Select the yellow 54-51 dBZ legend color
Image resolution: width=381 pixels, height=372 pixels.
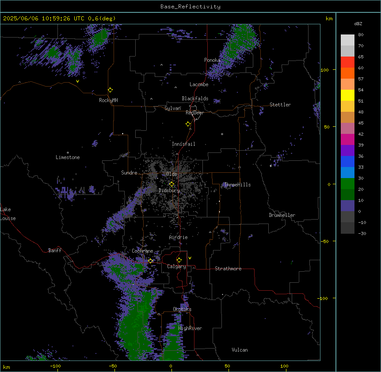tap(347, 95)
